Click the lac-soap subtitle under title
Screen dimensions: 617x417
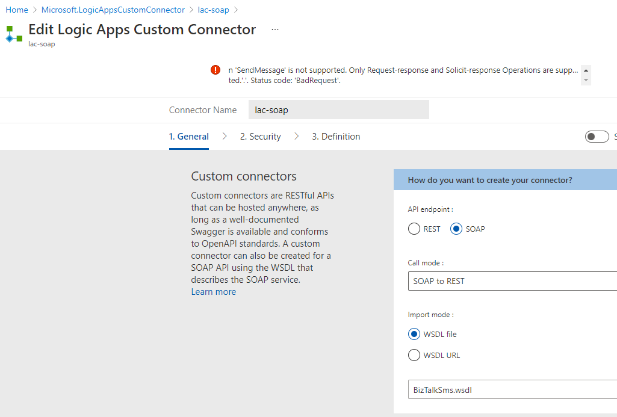coord(42,44)
